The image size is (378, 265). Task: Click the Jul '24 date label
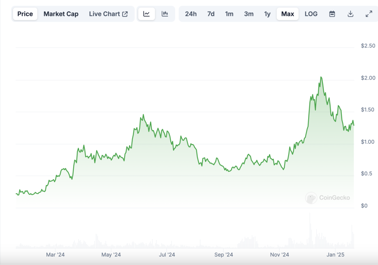click(x=167, y=255)
